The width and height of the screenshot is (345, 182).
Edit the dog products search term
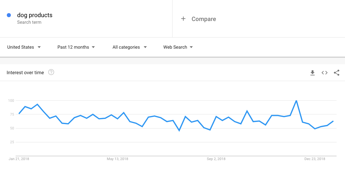point(35,15)
